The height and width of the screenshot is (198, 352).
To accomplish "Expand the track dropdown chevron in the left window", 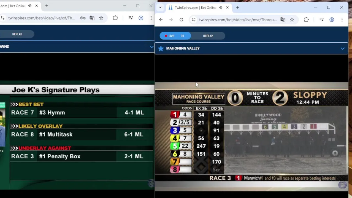I will click(x=151, y=47).
